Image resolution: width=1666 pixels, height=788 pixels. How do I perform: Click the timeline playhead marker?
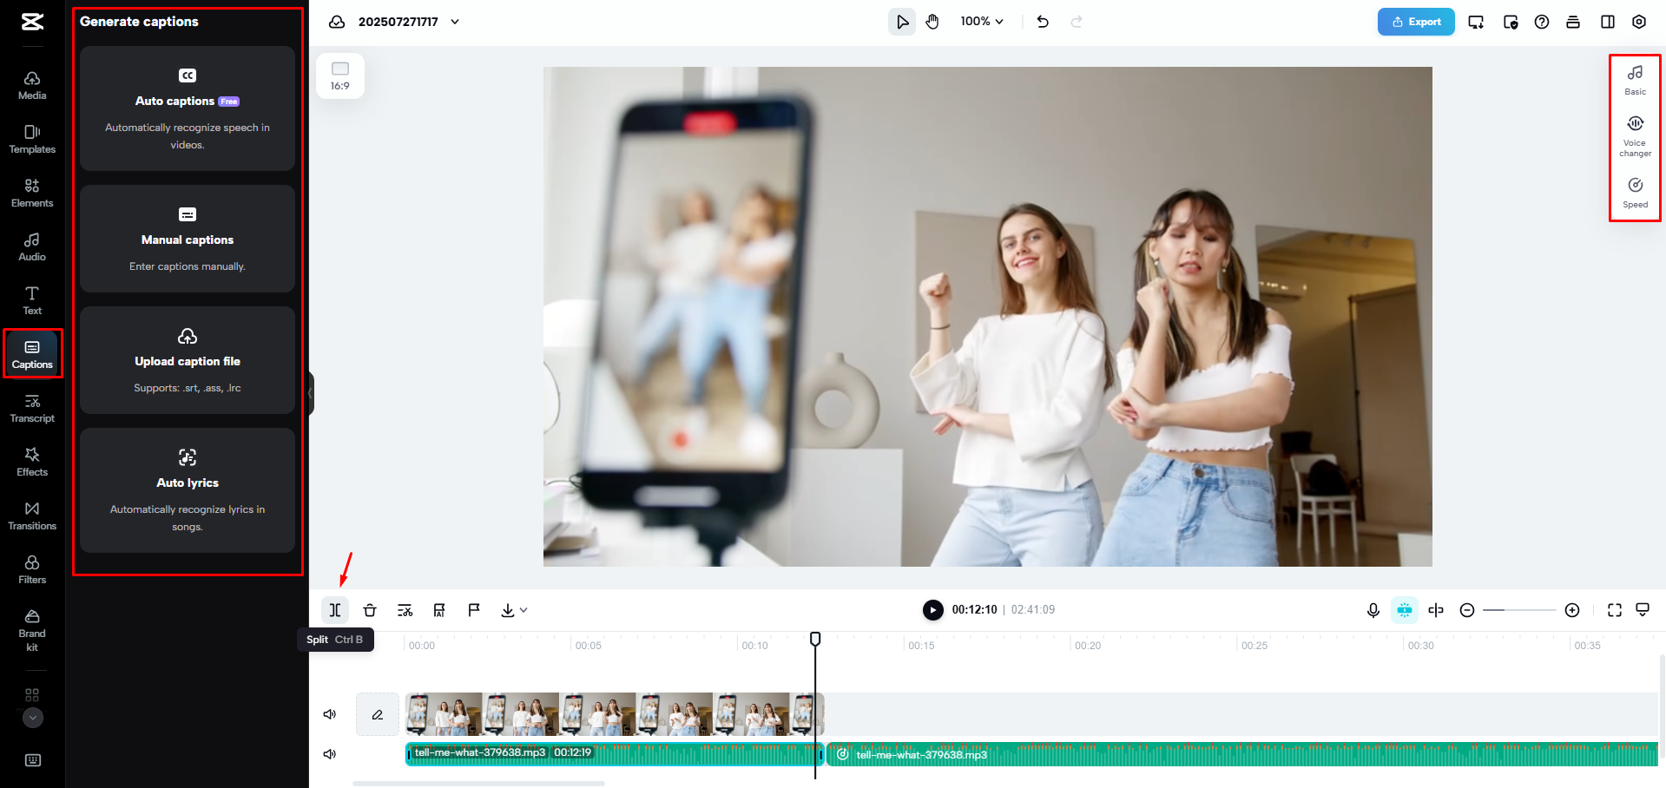tap(815, 640)
